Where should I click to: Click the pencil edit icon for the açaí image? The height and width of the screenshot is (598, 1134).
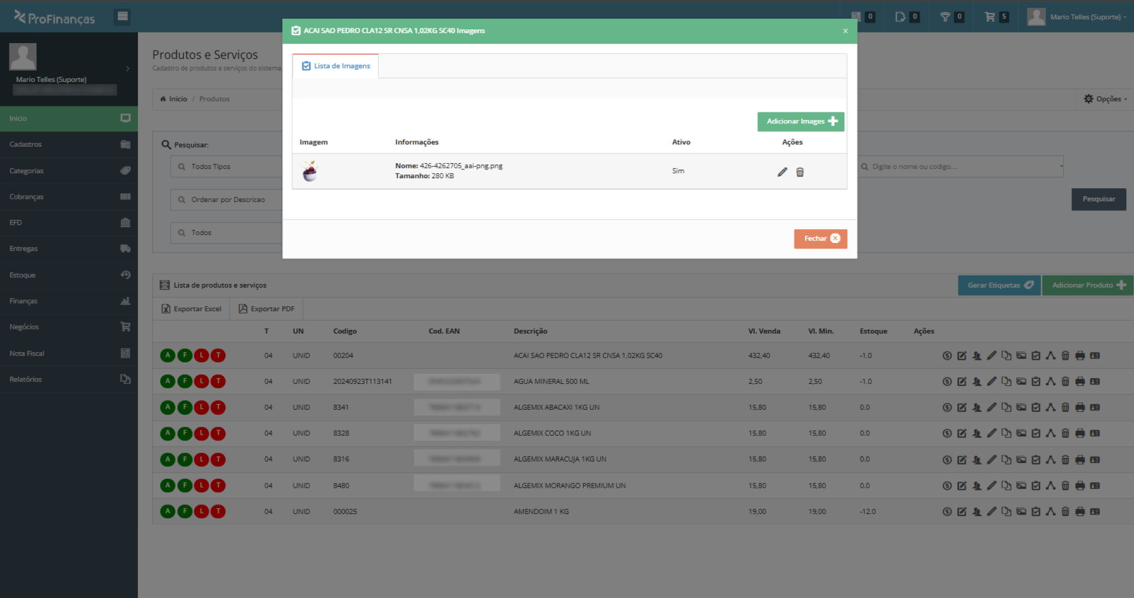click(782, 172)
